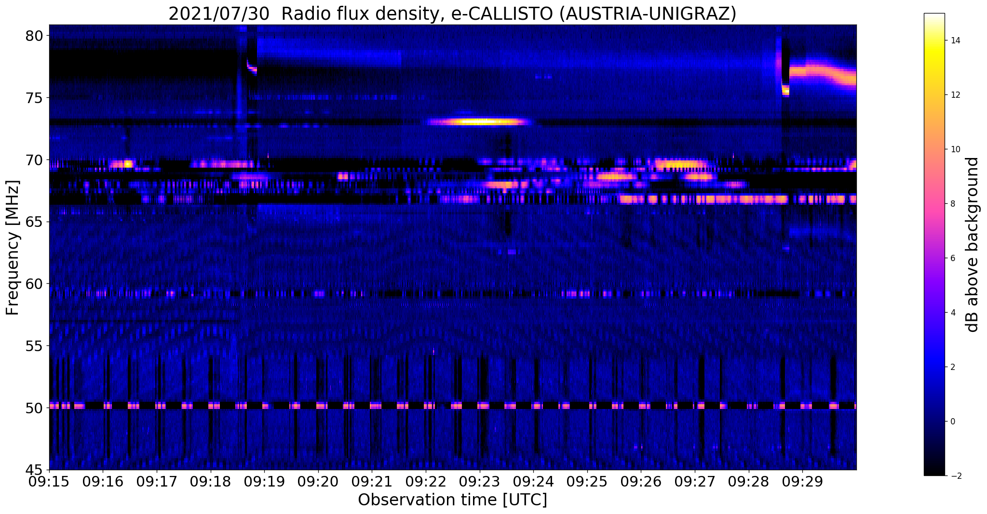987x514 pixels.
Task: Click the 09:28 time tick label
Action: (748, 482)
